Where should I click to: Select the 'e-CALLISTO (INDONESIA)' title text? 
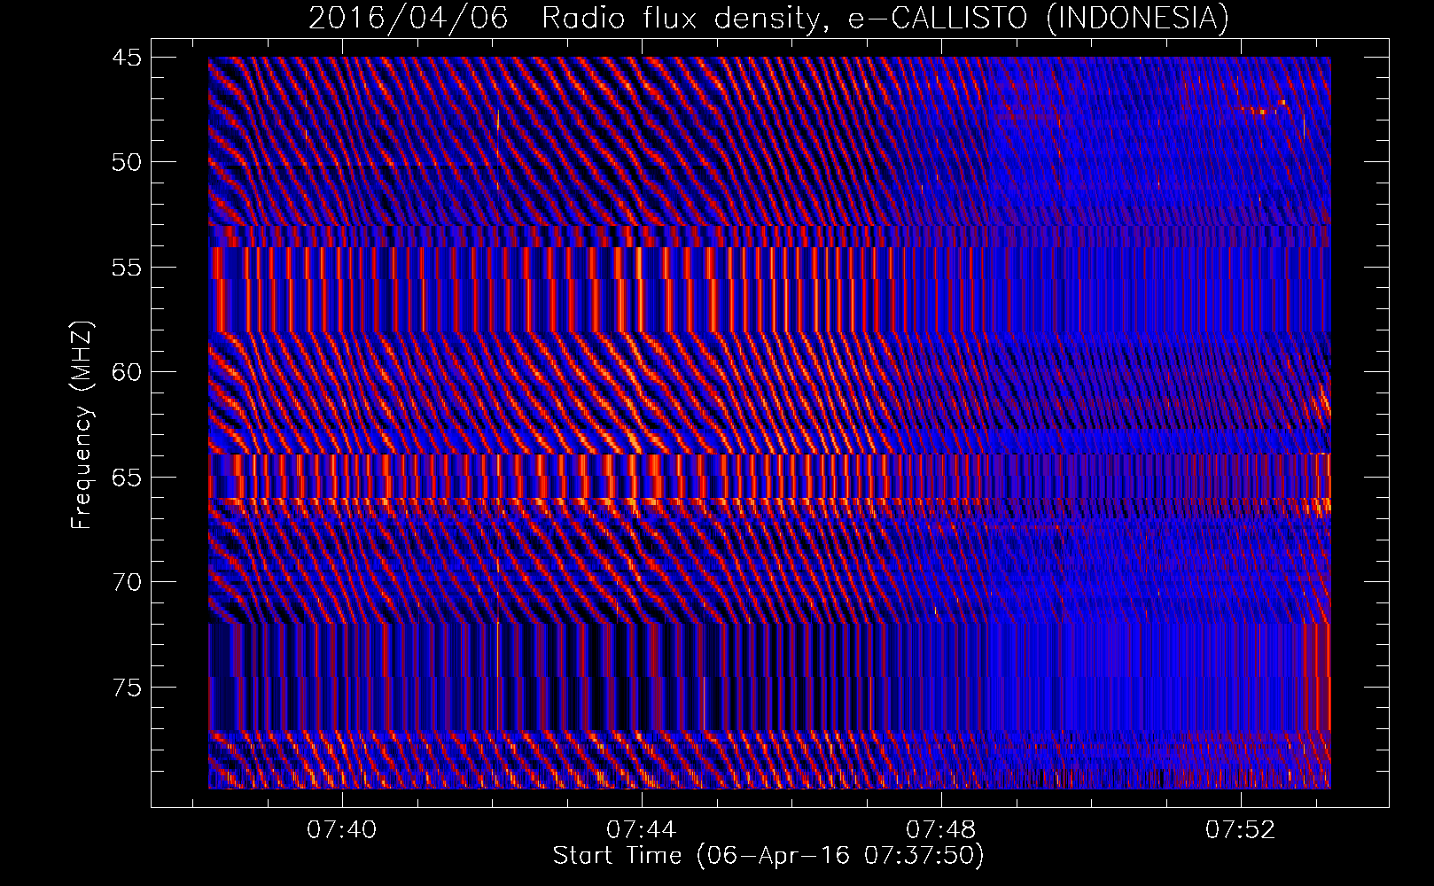1039,19
